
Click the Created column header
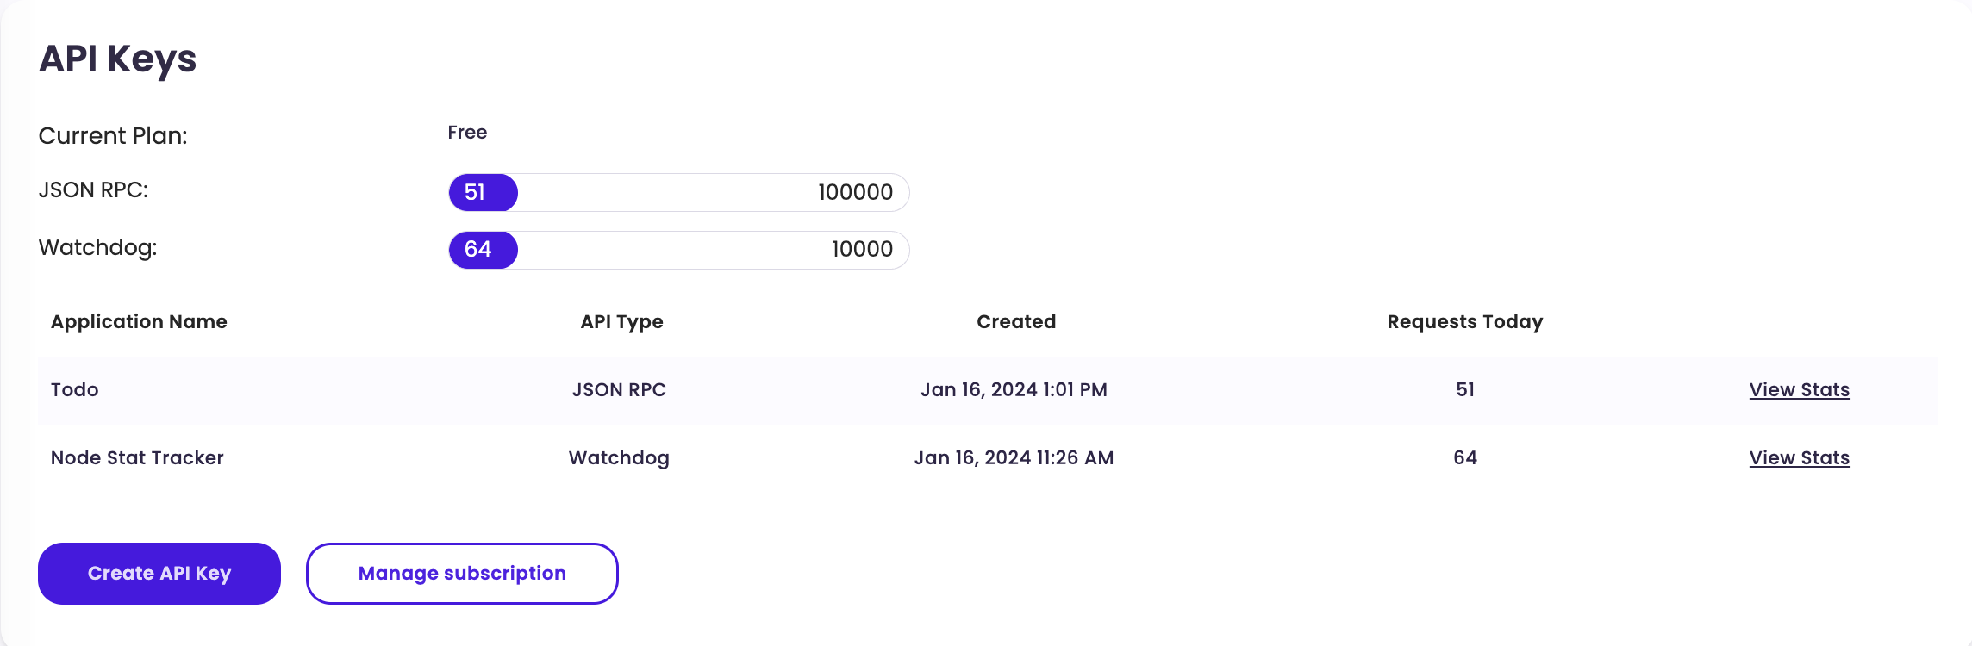click(1015, 322)
